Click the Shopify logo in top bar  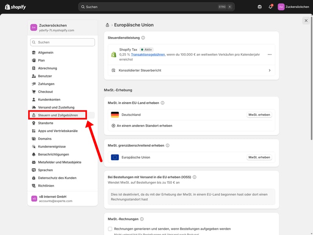(x=16, y=7)
